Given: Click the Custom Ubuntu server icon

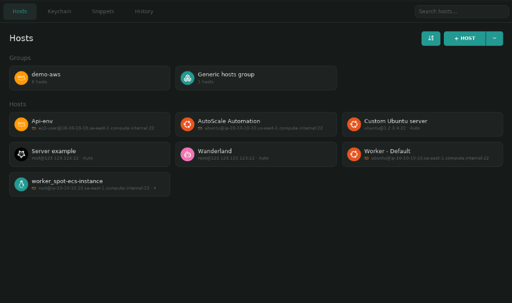Looking at the screenshot, I should click(x=354, y=124).
